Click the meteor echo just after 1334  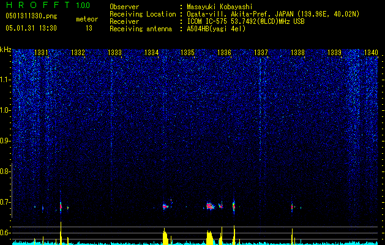[165, 206]
